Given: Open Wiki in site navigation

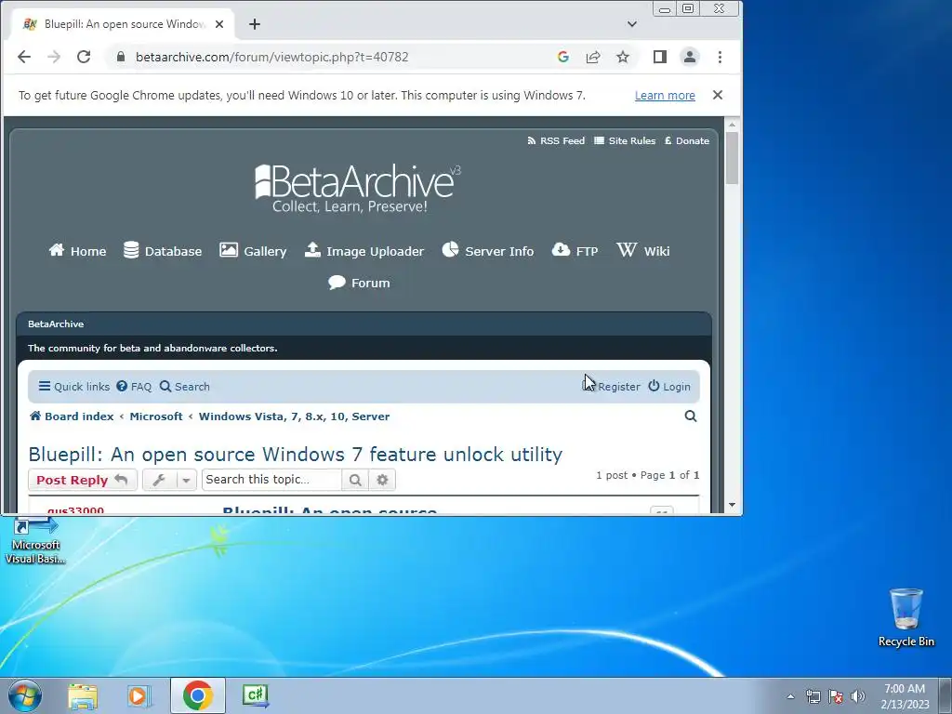Looking at the screenshot, I should tap(643, 251).
